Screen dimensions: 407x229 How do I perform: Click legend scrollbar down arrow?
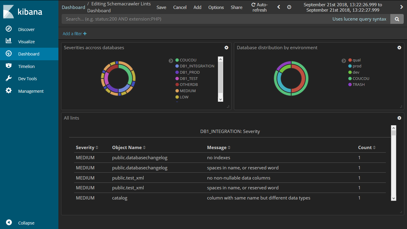(220, 99)
